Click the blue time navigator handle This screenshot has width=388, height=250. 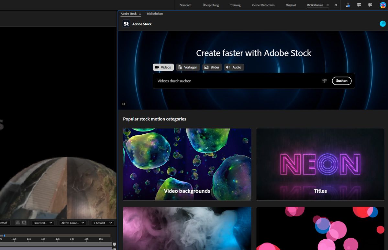[4, 236]
